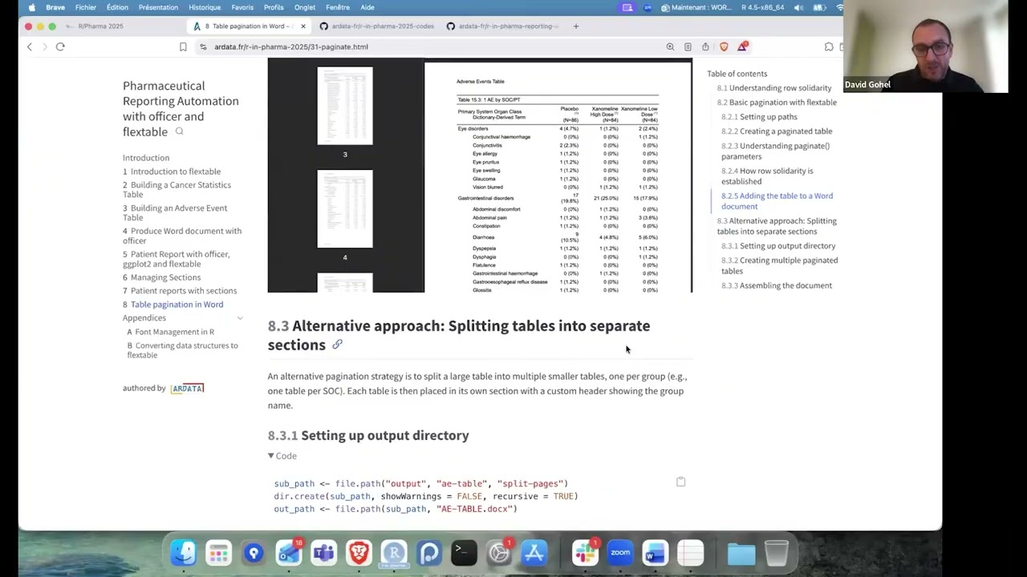This screenshot has width=1027, height=577.
Task: Open chapter 7 Patient reports with sections
Action: pos(180,291)
